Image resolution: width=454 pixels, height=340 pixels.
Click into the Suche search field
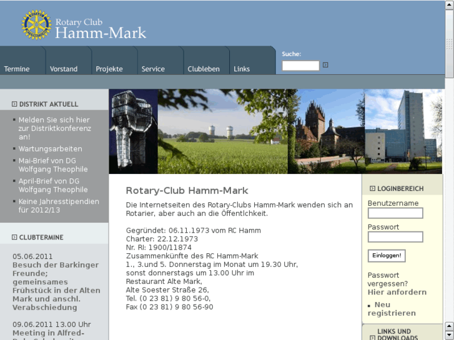pos(300,66)
